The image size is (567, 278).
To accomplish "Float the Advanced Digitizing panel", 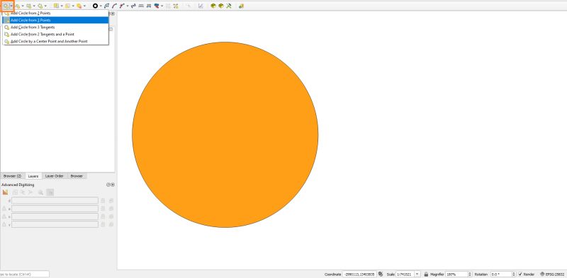I will pyautogui.click(x=108, y=185).
